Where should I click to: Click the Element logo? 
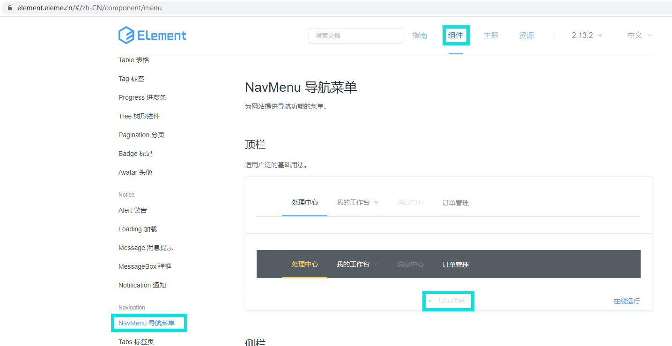152,35
